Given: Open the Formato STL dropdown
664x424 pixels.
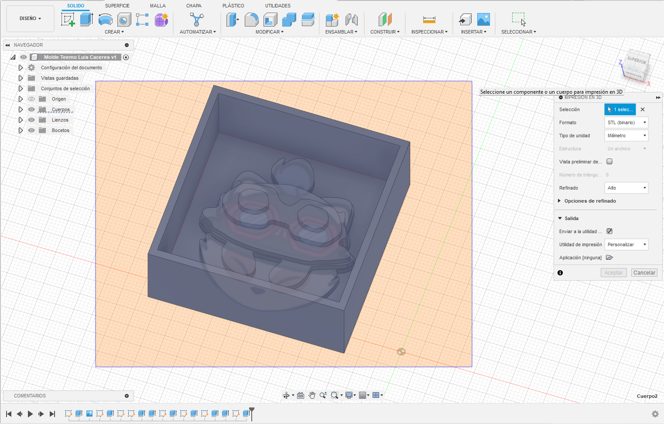Looking at the screenshot, I should tap(626, 122).
